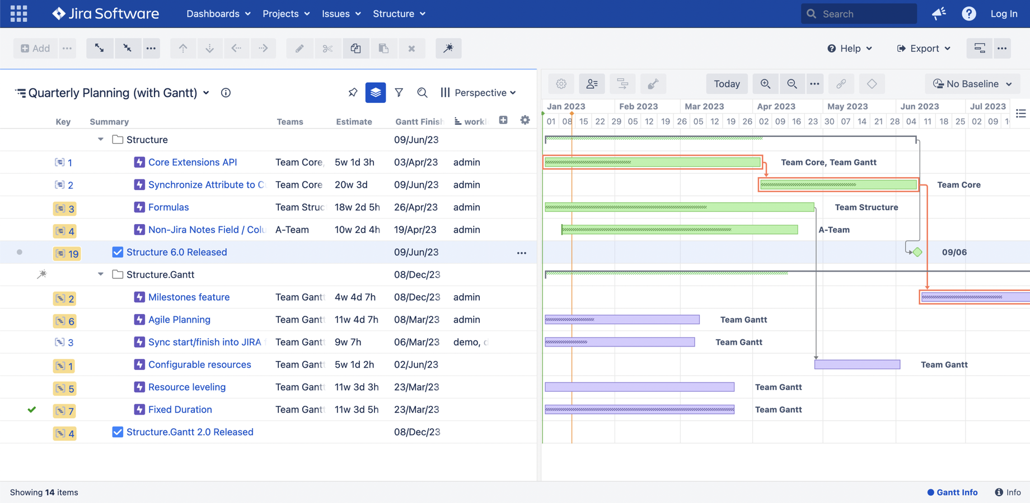Viewport: 1030px width, 503px height.
Task: Open the Issues menu
Action: 341,13
